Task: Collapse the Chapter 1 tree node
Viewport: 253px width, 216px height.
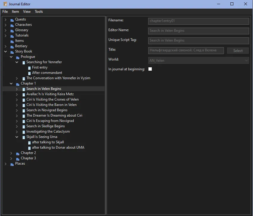Action: [x=11, y=83]
